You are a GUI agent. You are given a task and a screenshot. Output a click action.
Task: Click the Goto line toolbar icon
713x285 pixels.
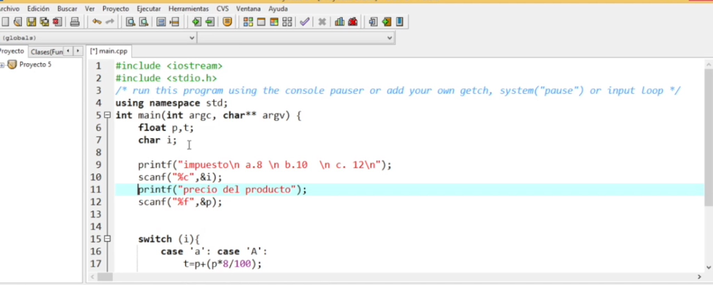click(175, 22)
